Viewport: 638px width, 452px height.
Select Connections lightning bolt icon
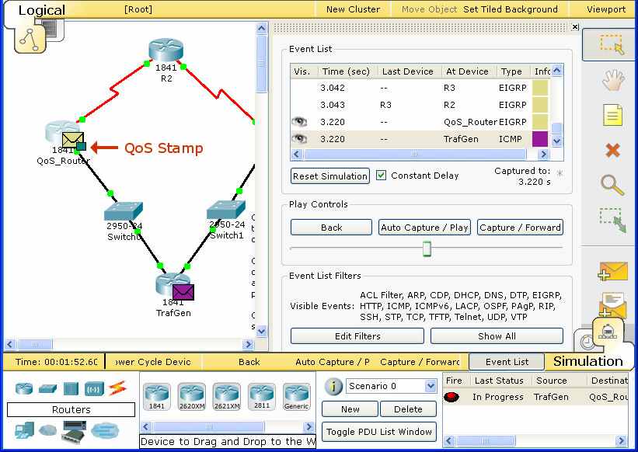(117, 388)
